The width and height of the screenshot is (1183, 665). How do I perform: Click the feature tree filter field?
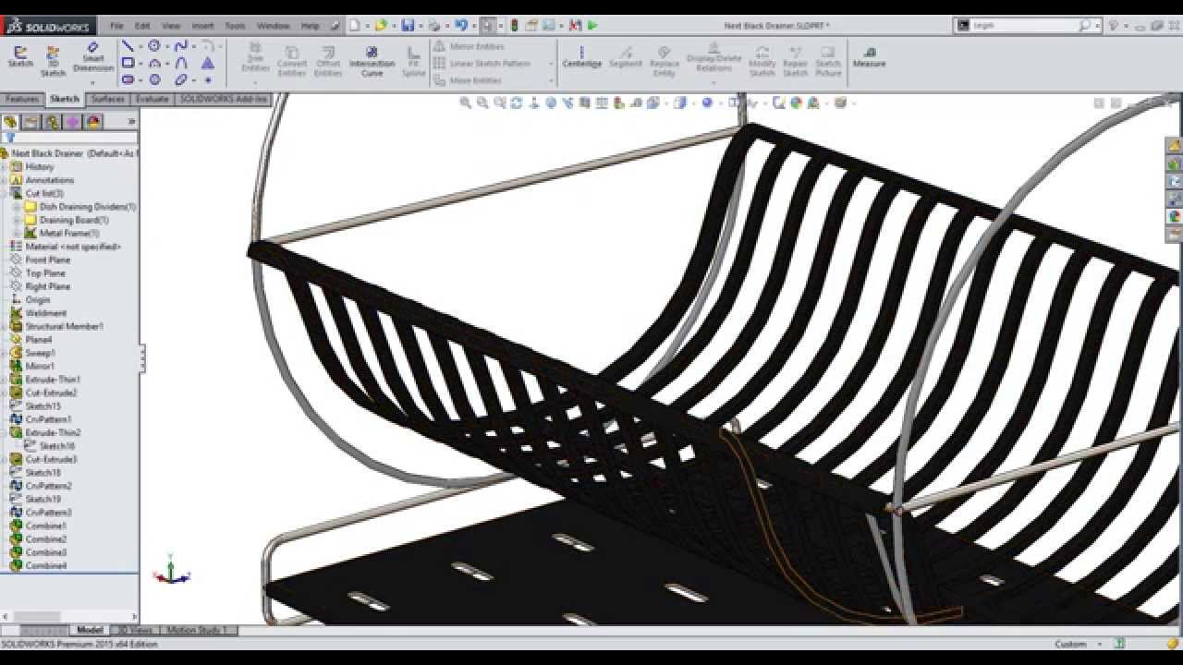click(x=69, y=138)
